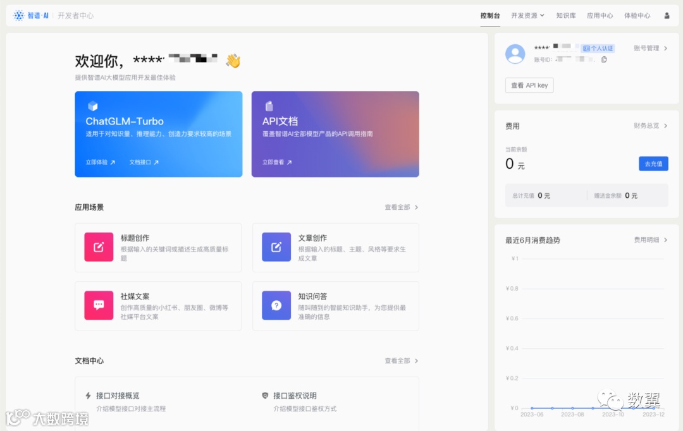Click 立即体验 on ChatGLM-Turbo card
The width and height of the screenshot is (683, 431).
(x=100, y=162)
